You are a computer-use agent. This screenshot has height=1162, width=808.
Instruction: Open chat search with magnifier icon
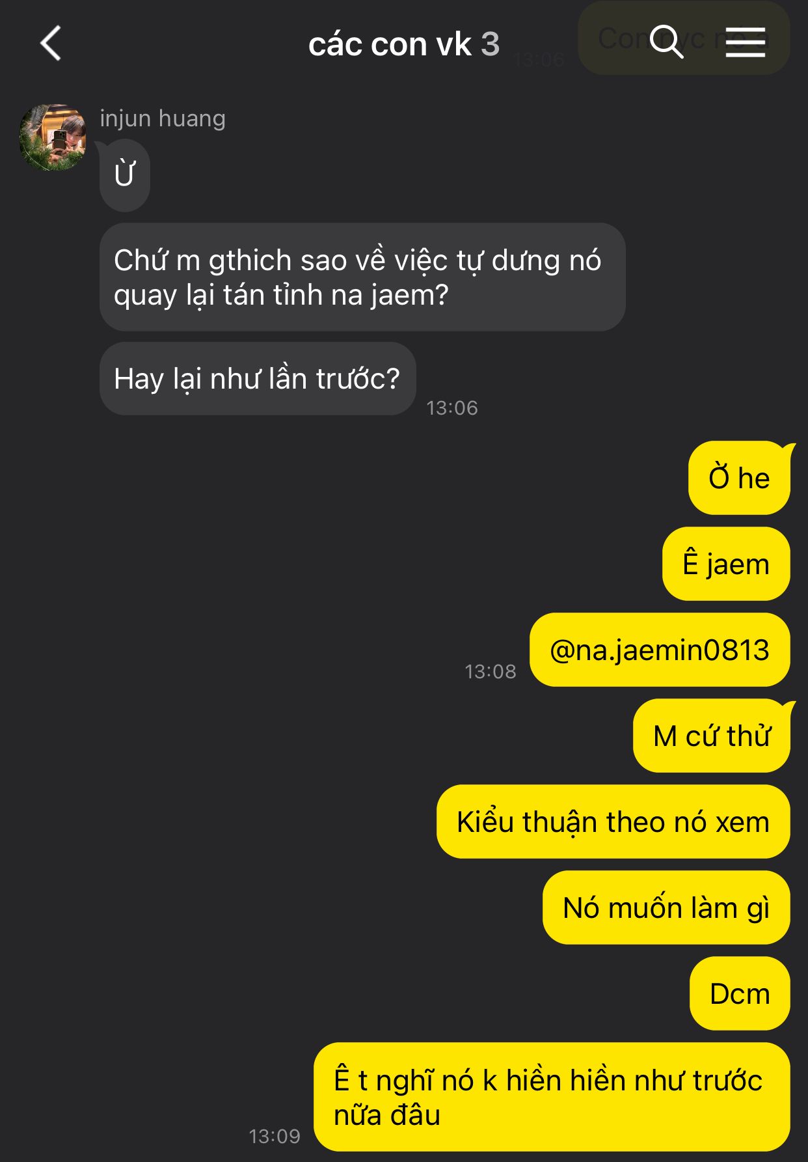[x=666, y=42]
